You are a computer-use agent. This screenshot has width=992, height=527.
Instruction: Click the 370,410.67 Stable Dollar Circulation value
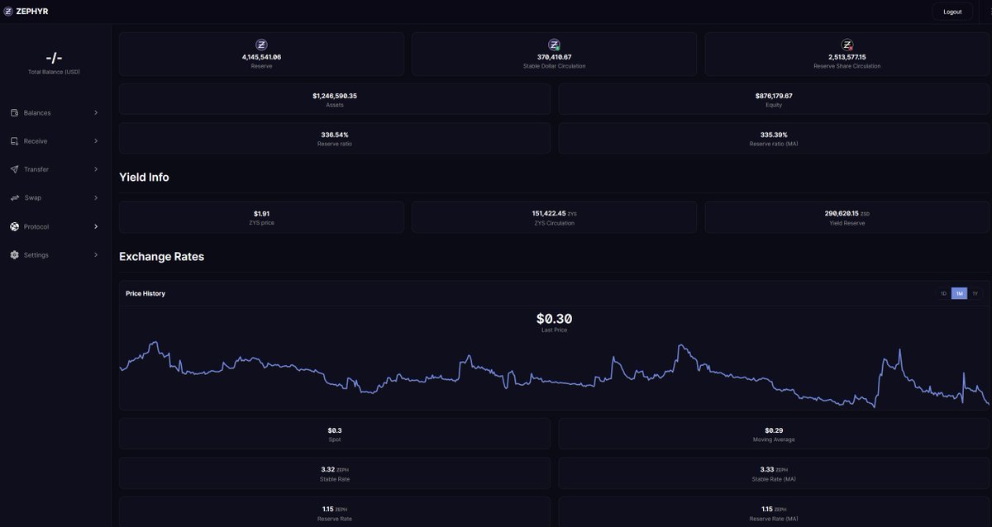pos(554,57)
